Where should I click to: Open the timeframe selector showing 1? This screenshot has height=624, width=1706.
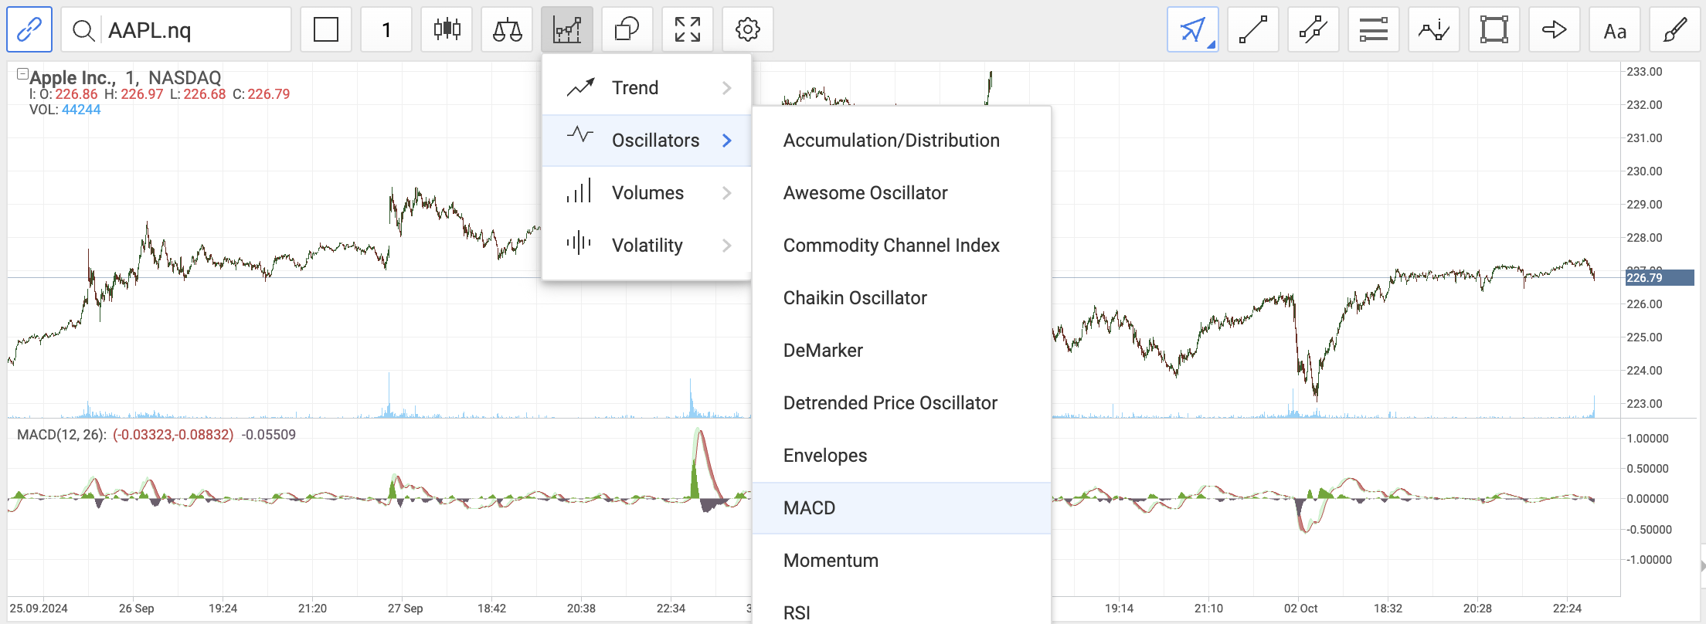pos(386,29)
